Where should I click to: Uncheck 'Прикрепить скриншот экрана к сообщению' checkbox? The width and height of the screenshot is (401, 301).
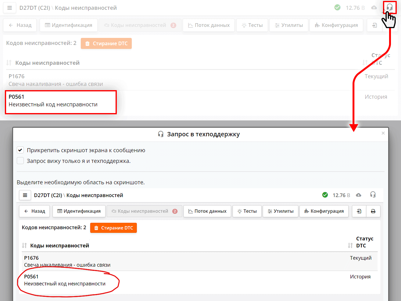click(20, 150)
